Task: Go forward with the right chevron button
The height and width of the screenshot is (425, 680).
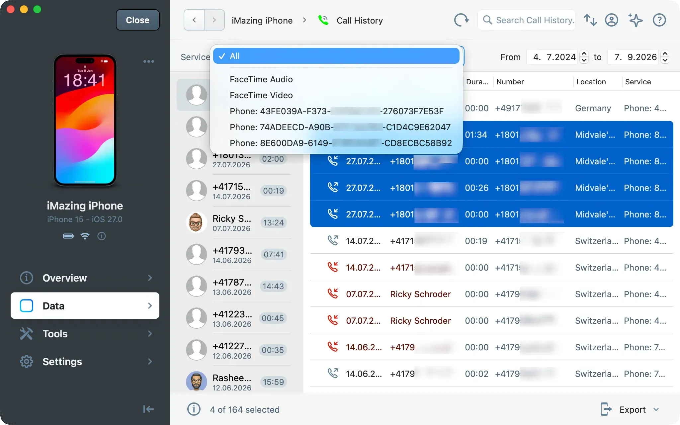Action: tap(214, 20)
